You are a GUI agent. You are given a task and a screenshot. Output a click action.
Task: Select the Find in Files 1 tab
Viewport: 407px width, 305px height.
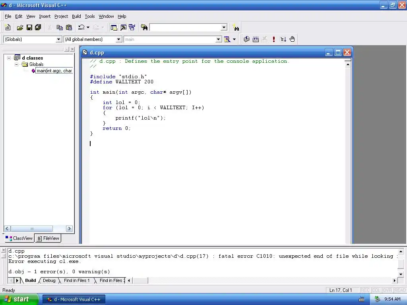pos(77,280)
